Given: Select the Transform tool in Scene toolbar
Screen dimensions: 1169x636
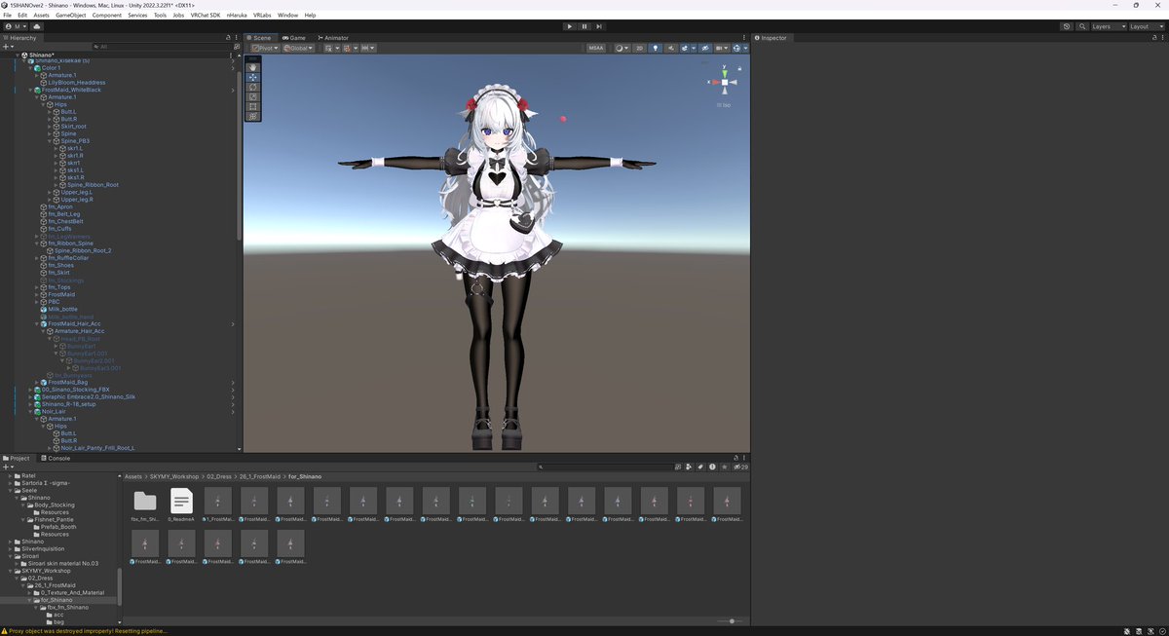Looking at the screenshot, I should coord(253,115).
